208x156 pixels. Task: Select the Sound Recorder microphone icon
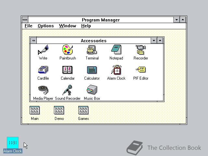point(68,90)
